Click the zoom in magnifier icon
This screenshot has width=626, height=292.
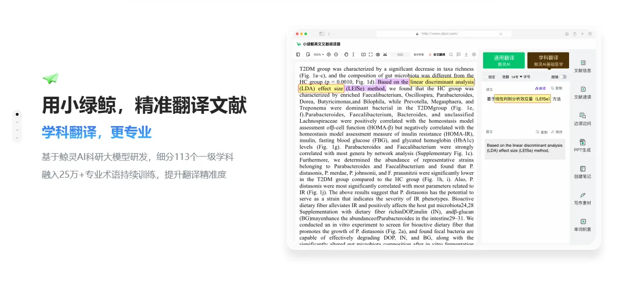click(329, 54)
